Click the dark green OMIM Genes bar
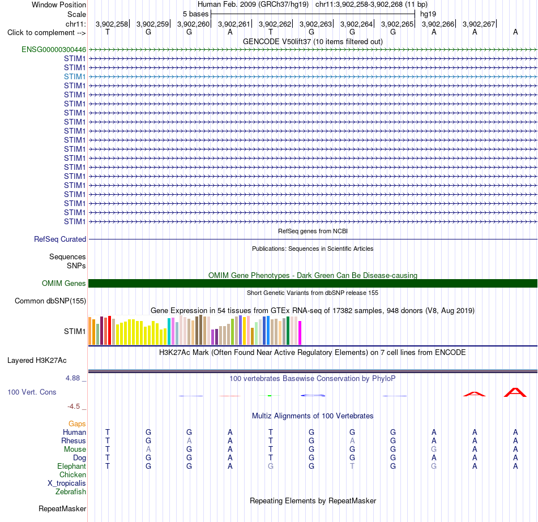The height and width of the screenshot is (522, 538). click(x=313, y=283)
